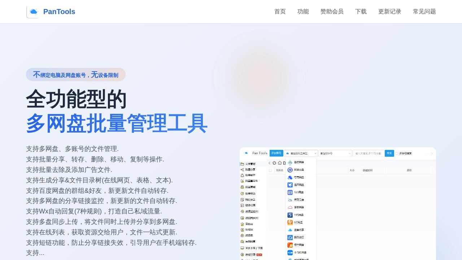The height and width of the screenshot is (260, 462).
Task: Click the 批量重命名 icon in the sidebar
Action: tap(242, 181)
